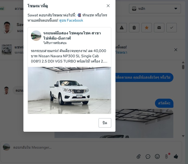Click the chat scrollbar down arrow
This screenshot has width=188, height=164.
click(183, 136)
